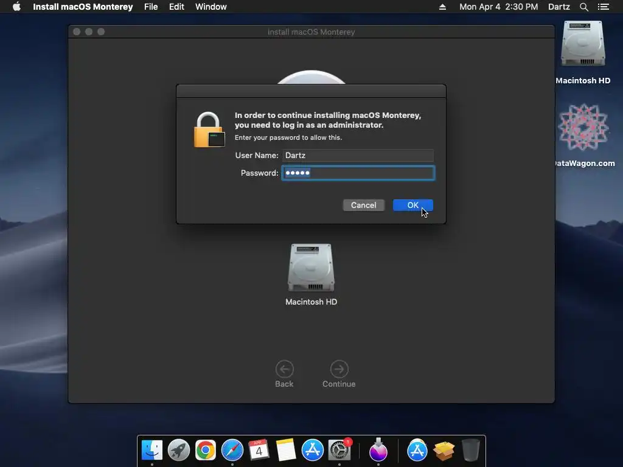This screenshot has width=623, height=467.
Task: Open the Dartz user menu
Action: point(559,7)
